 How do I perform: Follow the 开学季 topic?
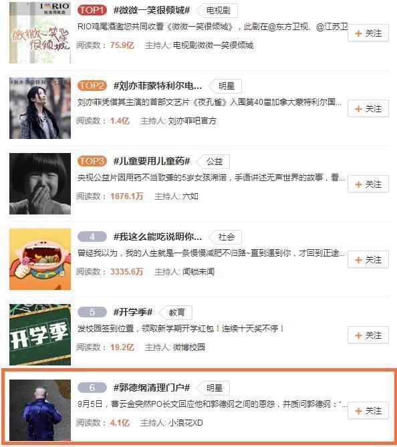pyautogui.click(x=368, y=335)
